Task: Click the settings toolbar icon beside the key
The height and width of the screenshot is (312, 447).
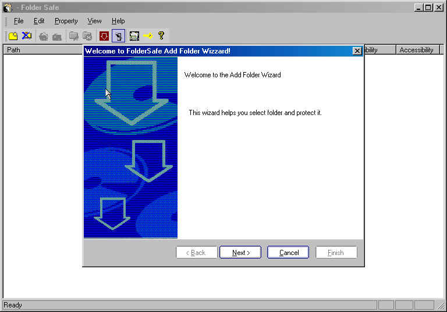Action: 134,36
